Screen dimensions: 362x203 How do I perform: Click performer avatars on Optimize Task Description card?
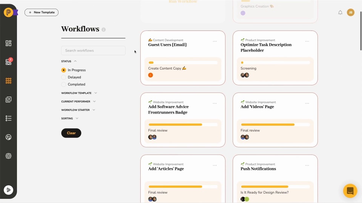coord(245,75)
